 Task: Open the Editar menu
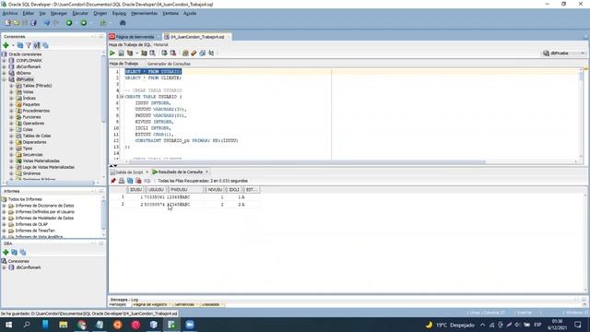click(28, 13)
